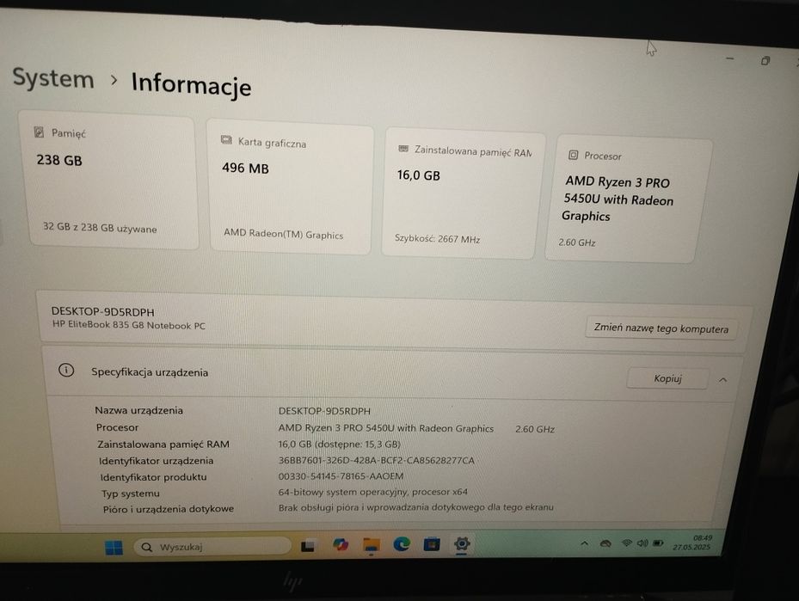This screenshot has width=799, height=601.
Task: Select product ID '00330-54145-78165-AAOEM'
Action: pyautogui.click(x=341, y=476)
